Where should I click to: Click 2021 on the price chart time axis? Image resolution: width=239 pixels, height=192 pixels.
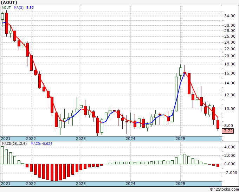point(6,139)
